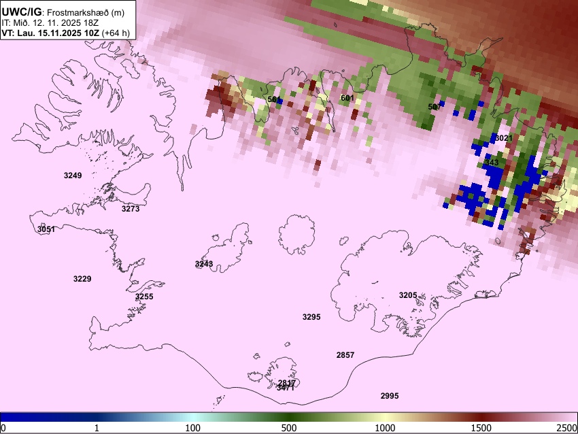Click the '1000' tick on the color scale

385,428
